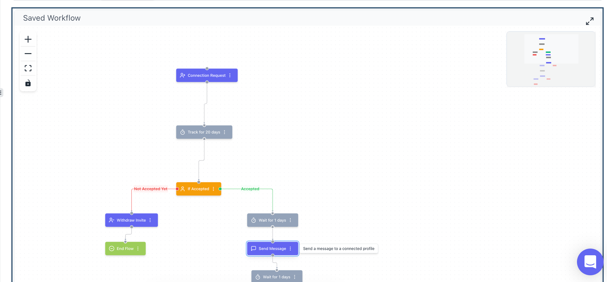Click the lock canvas icon

click(28, 83)
